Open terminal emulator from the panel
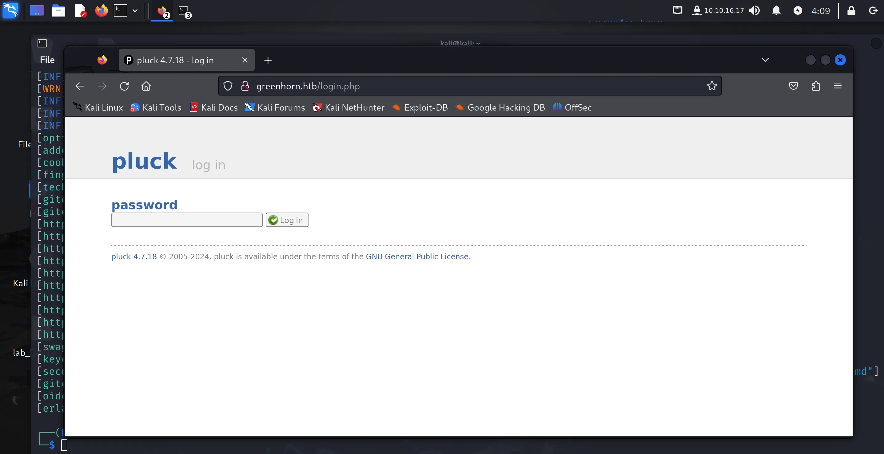Screen dimensions: 884x454 pos(121,11)
